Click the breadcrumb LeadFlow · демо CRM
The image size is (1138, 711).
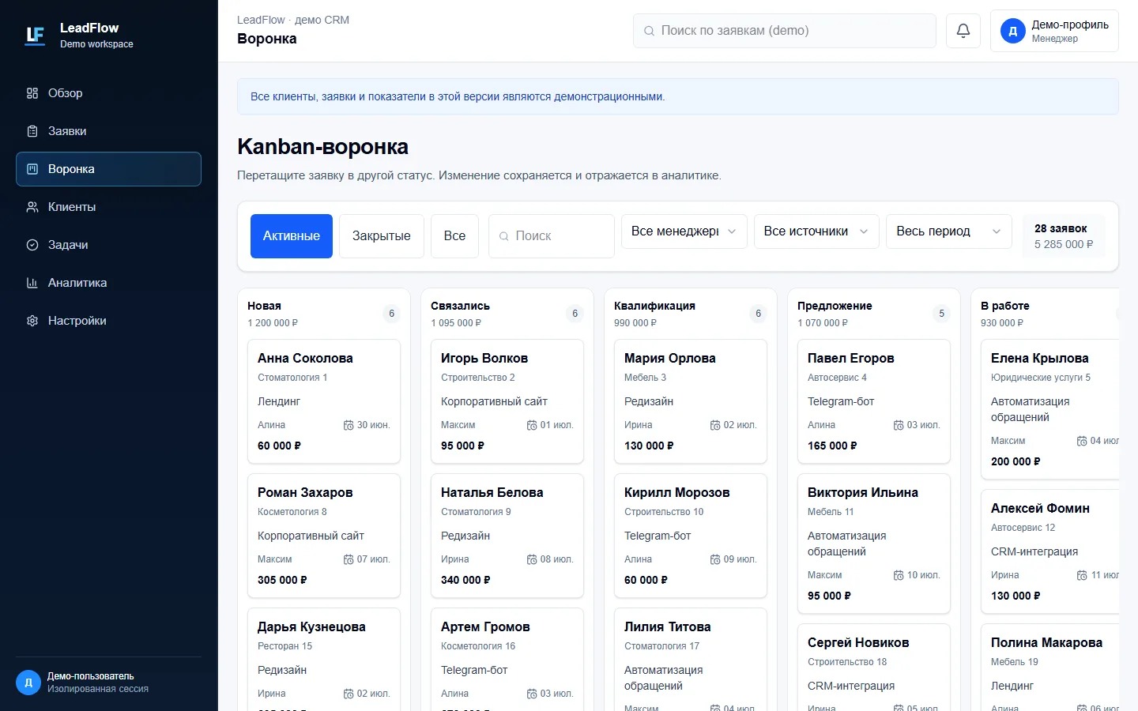(x=293, y=20)
